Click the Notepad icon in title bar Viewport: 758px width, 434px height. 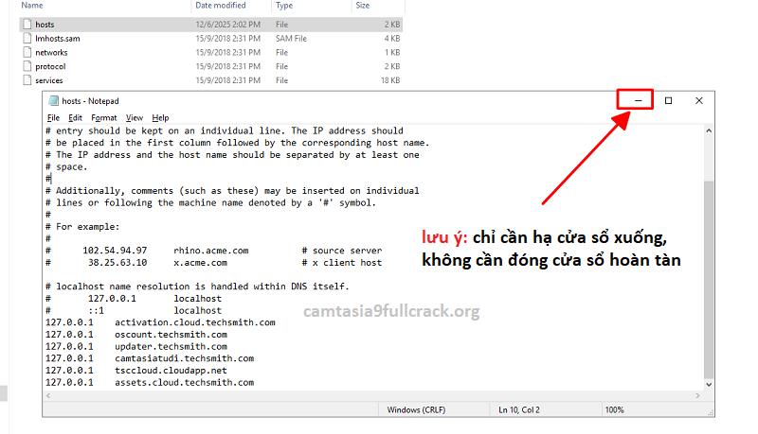[x=53, y=101]
